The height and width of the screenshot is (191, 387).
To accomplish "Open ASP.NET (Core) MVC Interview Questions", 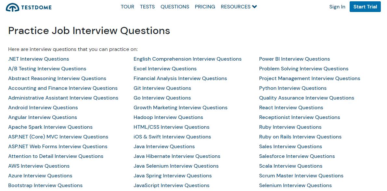I will pos(58,137).
